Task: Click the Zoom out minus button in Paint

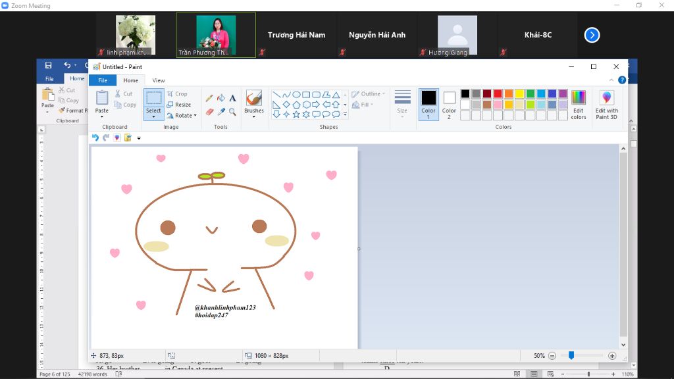Action: coord(552,356)
